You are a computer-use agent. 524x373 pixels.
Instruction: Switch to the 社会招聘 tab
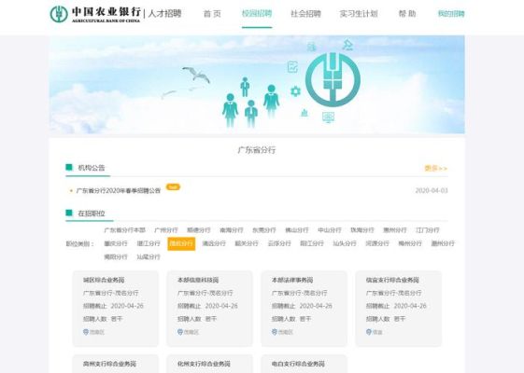(305, 14)
